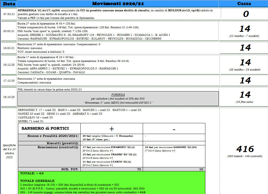
Task: Click the date cell 18.02.21
Action: [9, 48]
